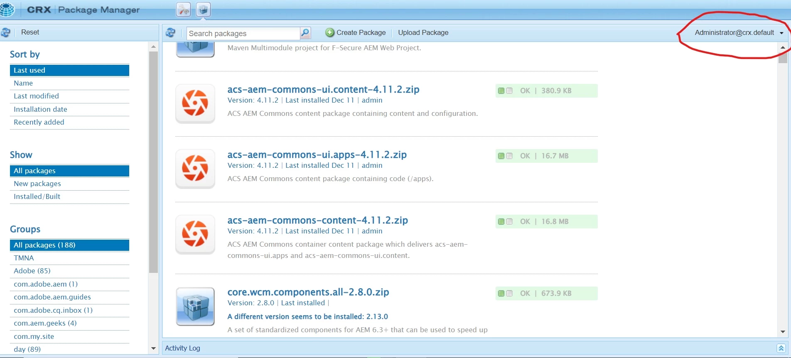Sort by Last modified
Screen dimensions: 791x358
coord(69,96)
